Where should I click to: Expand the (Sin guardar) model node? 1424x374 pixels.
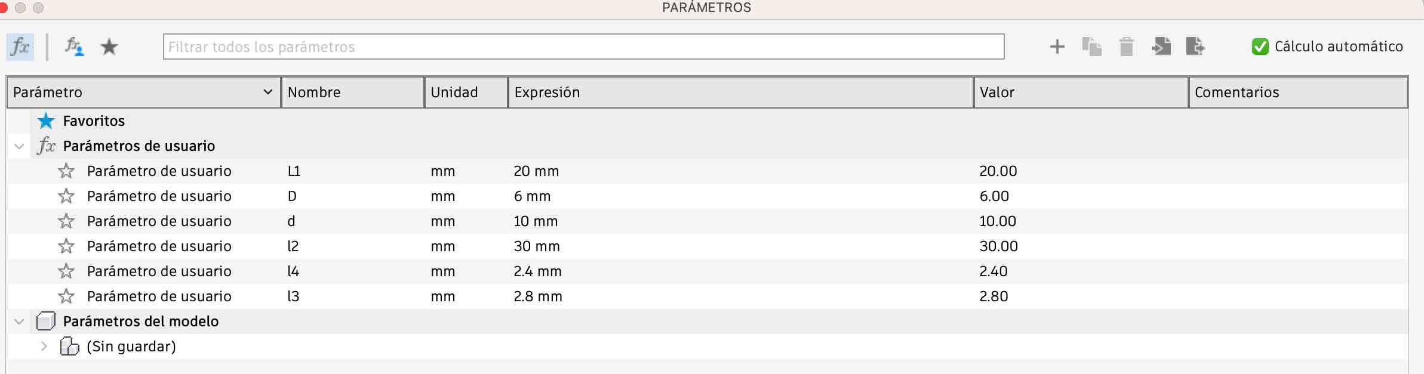44,347
